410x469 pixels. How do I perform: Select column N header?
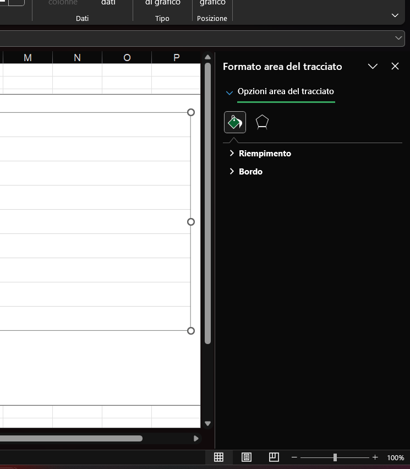[x=77, y=58]
